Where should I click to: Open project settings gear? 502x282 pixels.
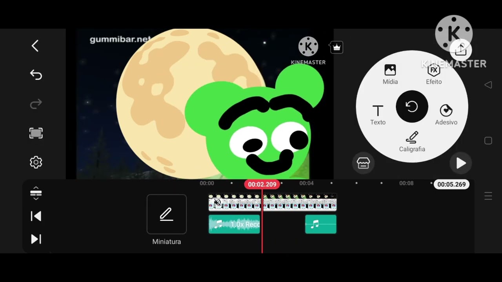(36, 162)
